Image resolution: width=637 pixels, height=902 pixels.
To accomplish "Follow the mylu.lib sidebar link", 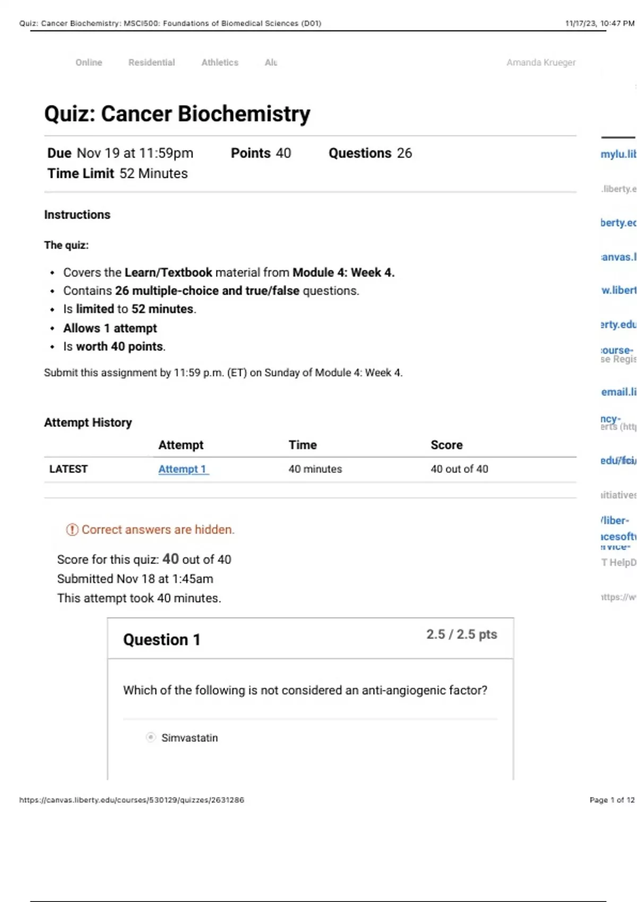I will 618,154.
